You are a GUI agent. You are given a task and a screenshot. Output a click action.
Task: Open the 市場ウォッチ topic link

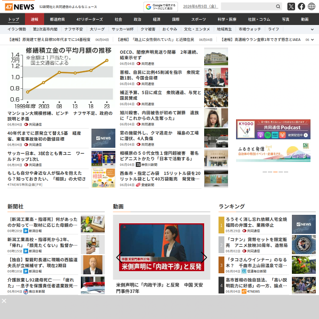tap(250, 29)
